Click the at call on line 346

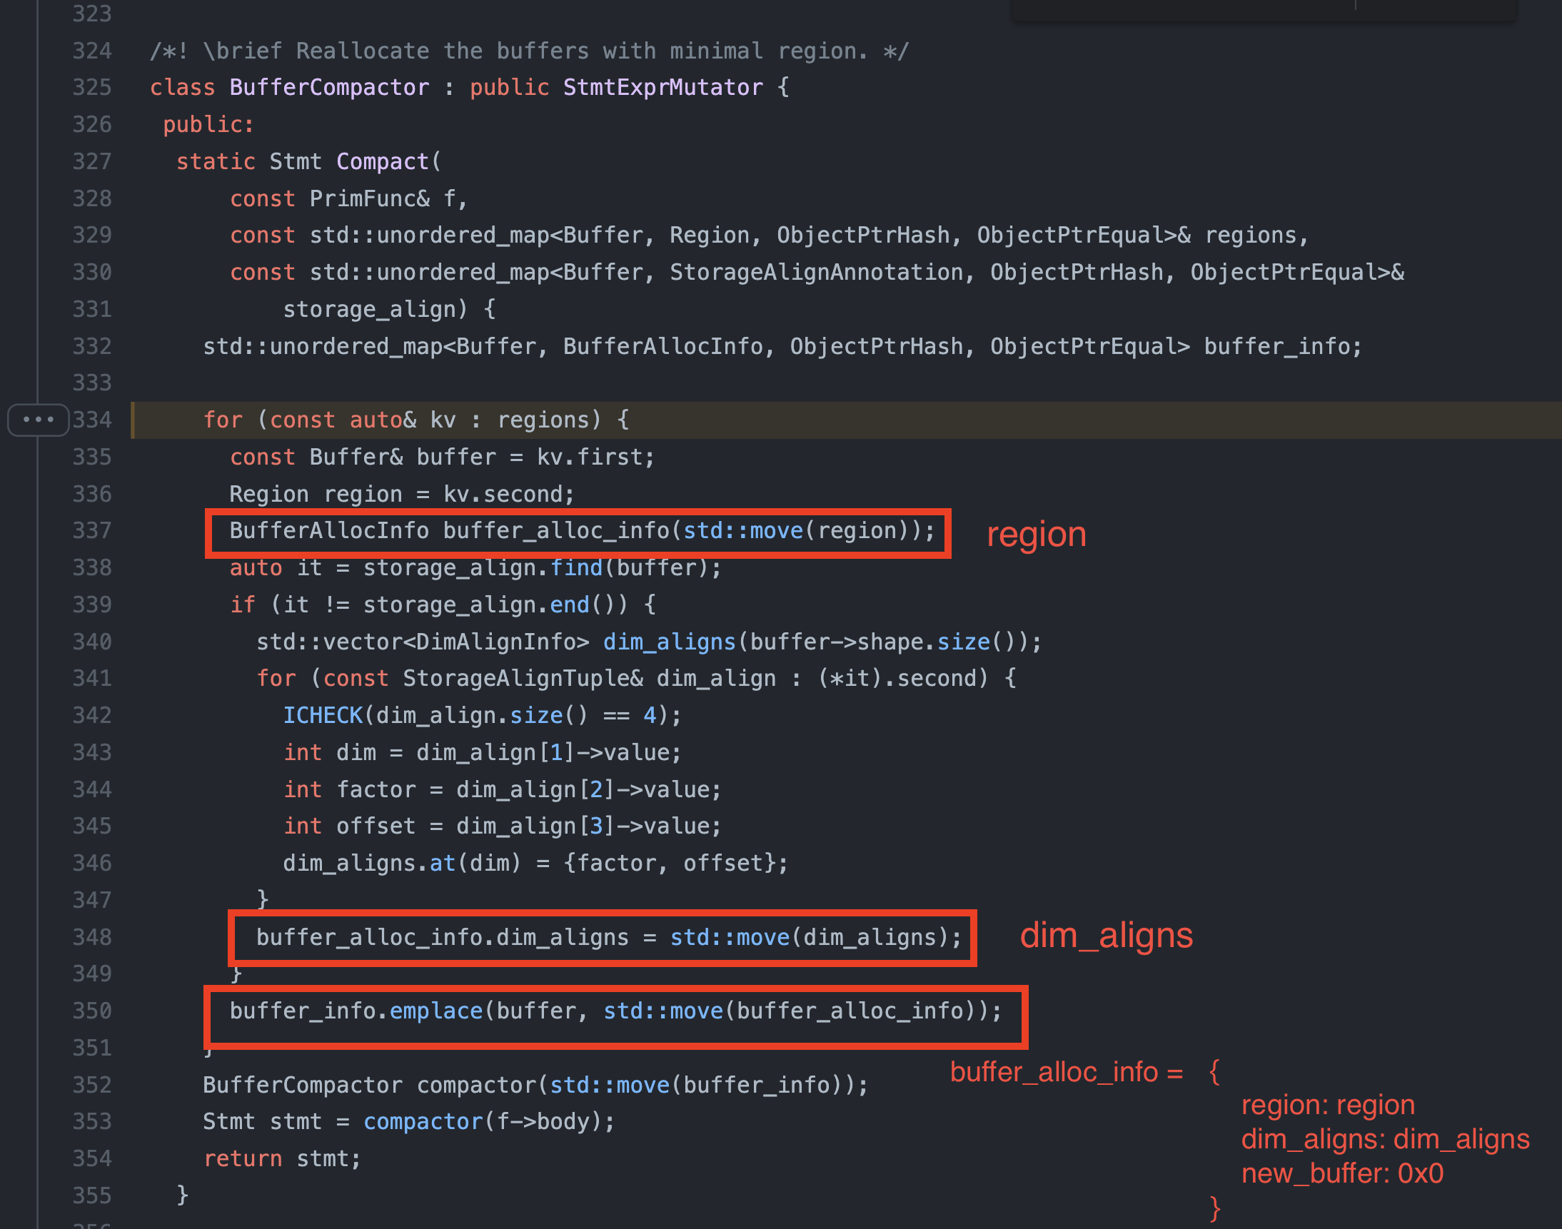pos(442,863)
